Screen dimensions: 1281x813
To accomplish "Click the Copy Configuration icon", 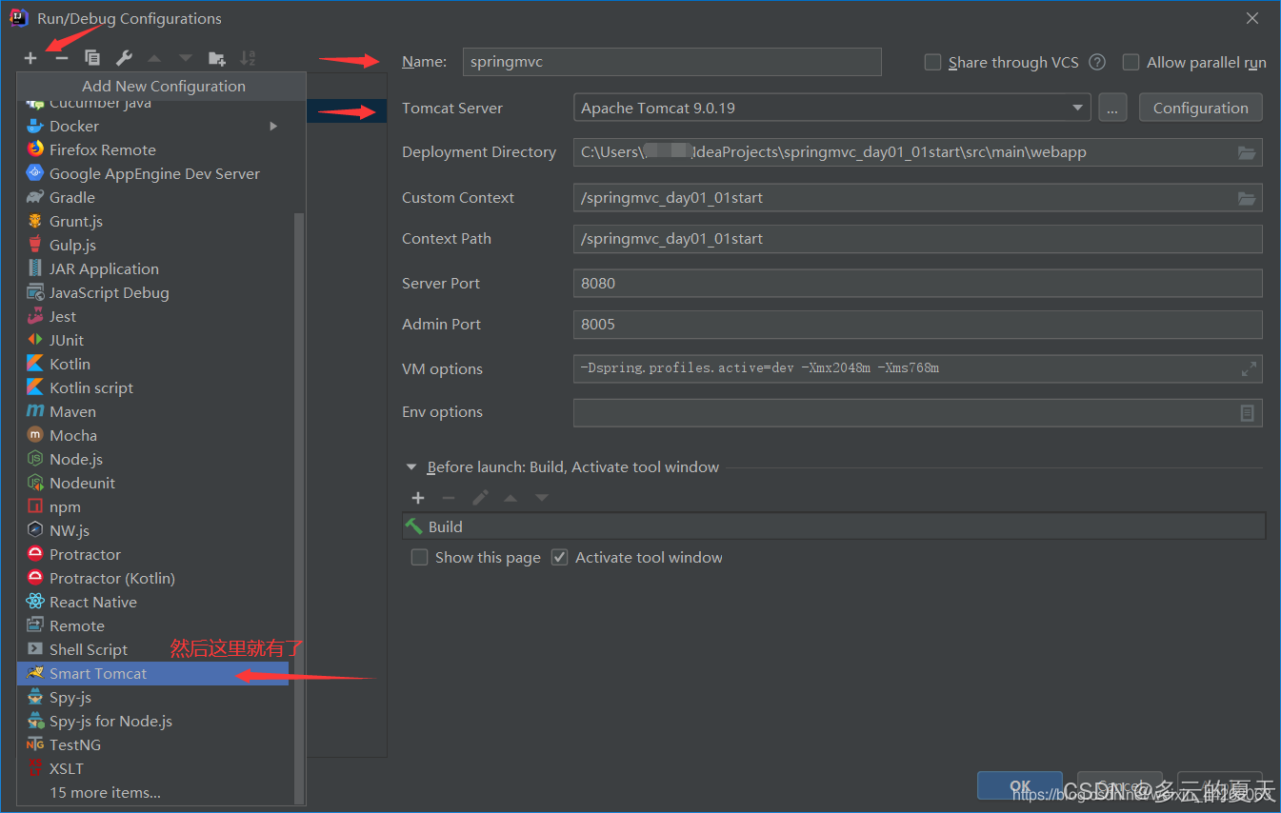I will click(92, 58).
